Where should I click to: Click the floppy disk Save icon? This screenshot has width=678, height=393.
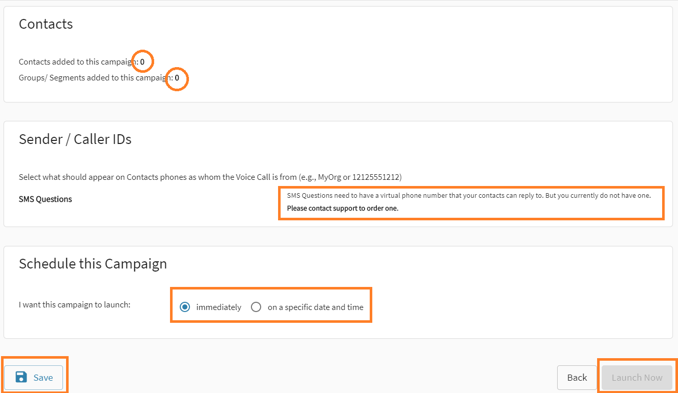(20, 377)
